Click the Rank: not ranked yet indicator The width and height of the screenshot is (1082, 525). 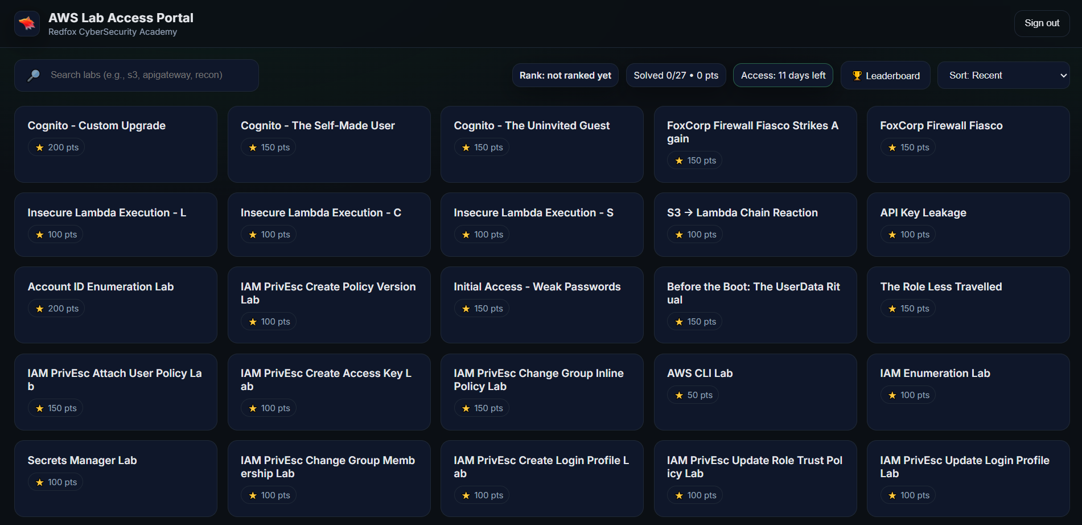pyautogui.click(x=565, y=75)
